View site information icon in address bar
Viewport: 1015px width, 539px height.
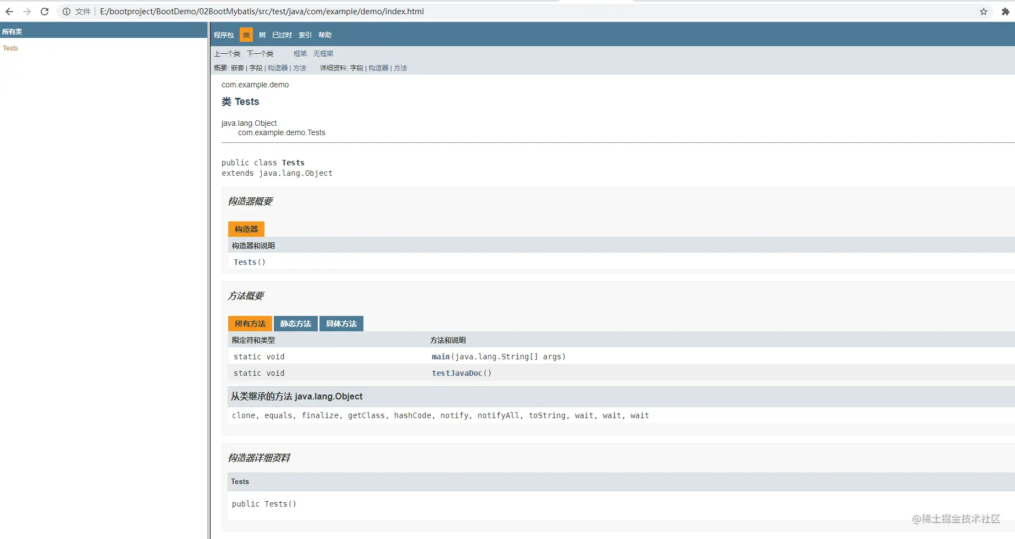click(67, 12)
